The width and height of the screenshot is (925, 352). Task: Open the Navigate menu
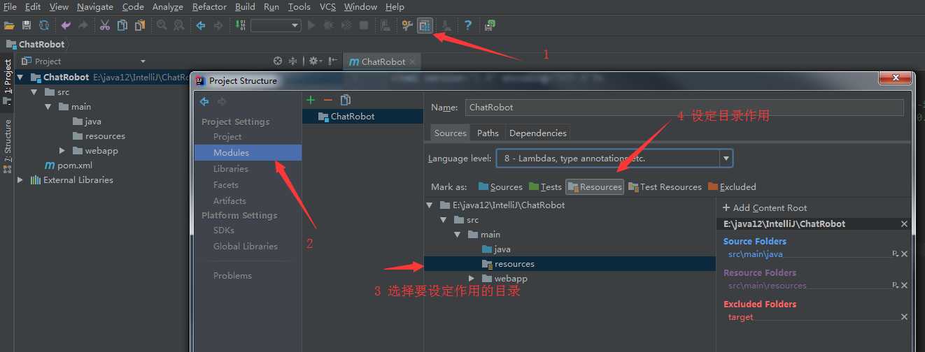tap(95, 6)
